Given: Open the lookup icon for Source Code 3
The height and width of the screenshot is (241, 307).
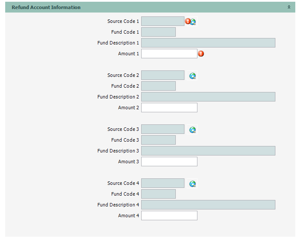Looking at the screenshot, I should click(193, 130).
